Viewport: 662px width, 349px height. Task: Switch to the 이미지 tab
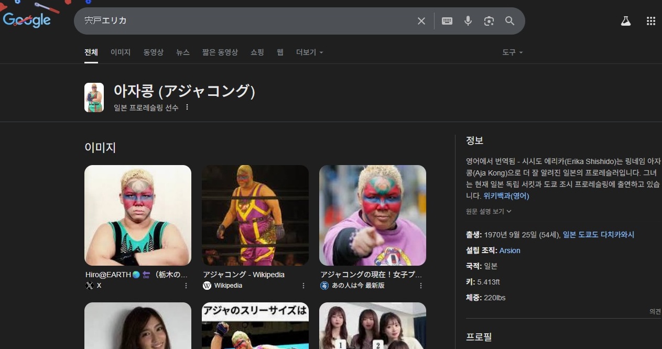pos(121,52)
